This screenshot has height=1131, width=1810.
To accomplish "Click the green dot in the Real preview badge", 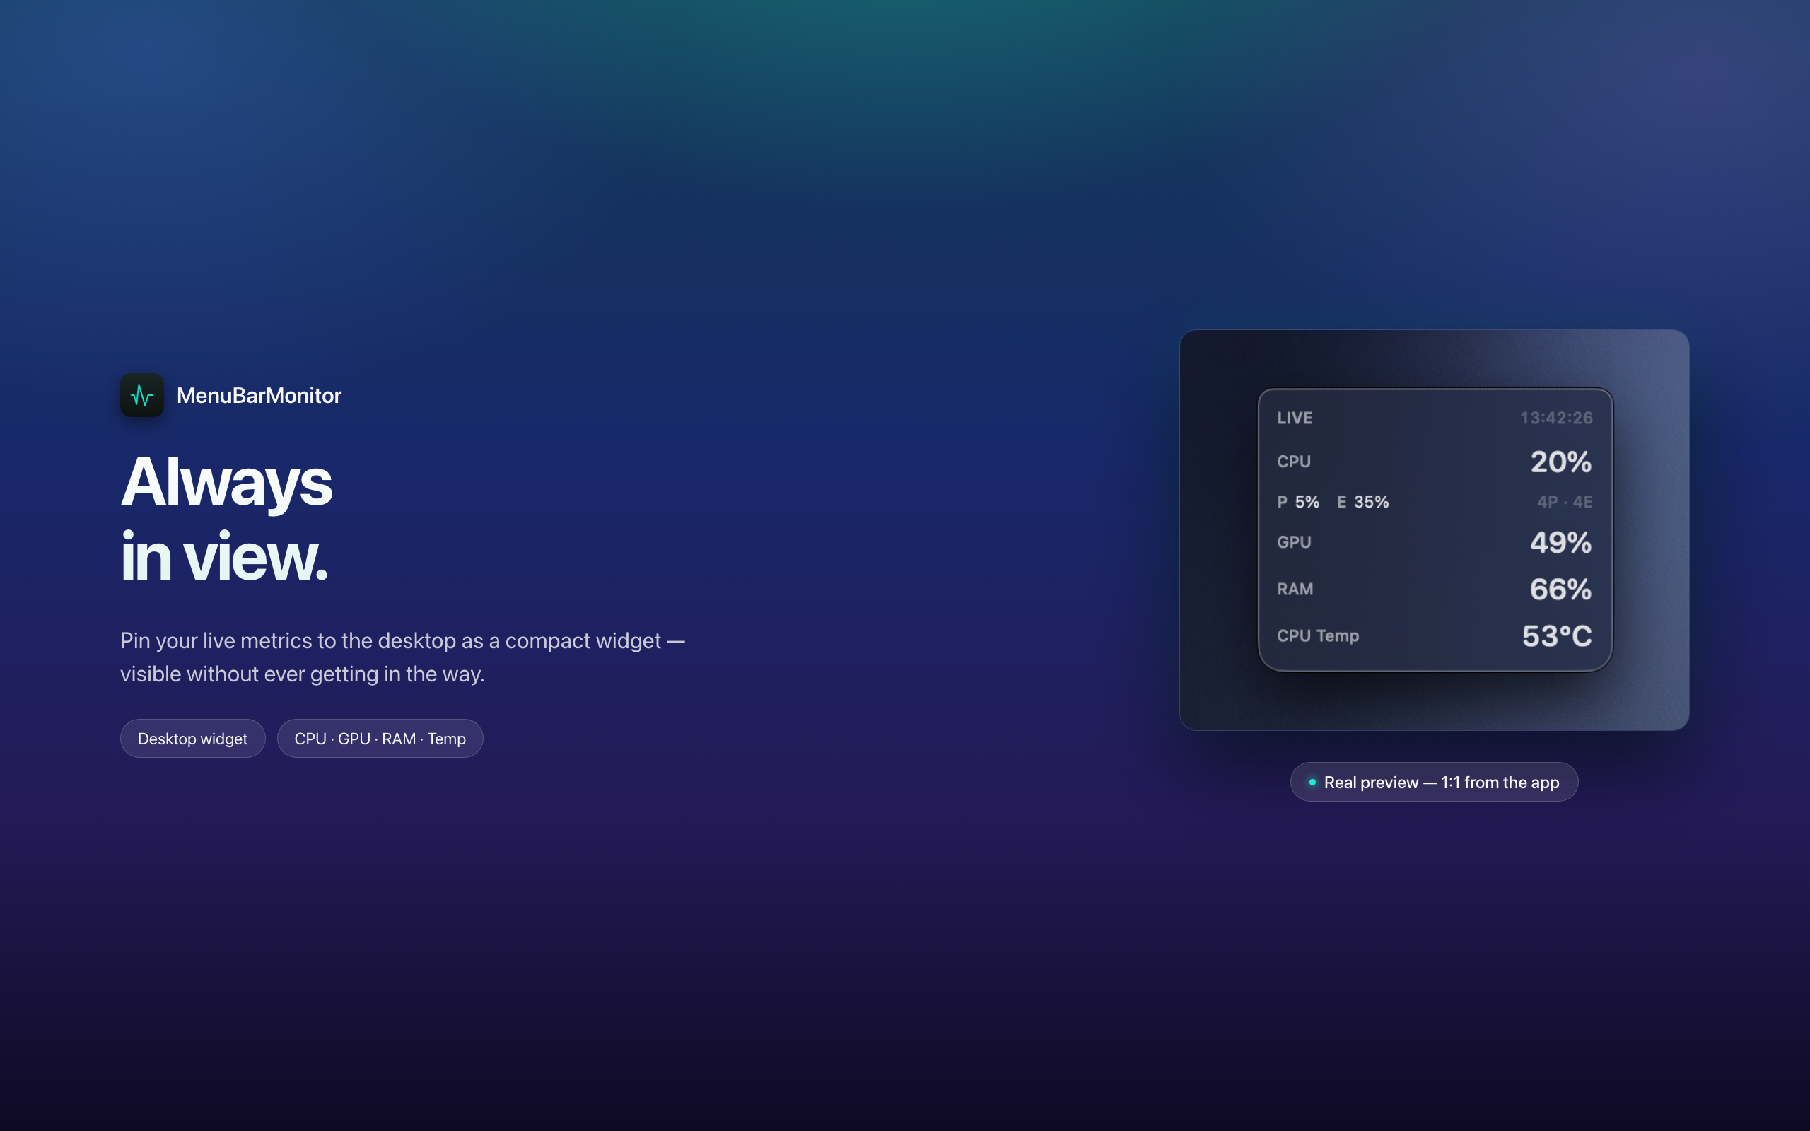I will (1312, 782).
